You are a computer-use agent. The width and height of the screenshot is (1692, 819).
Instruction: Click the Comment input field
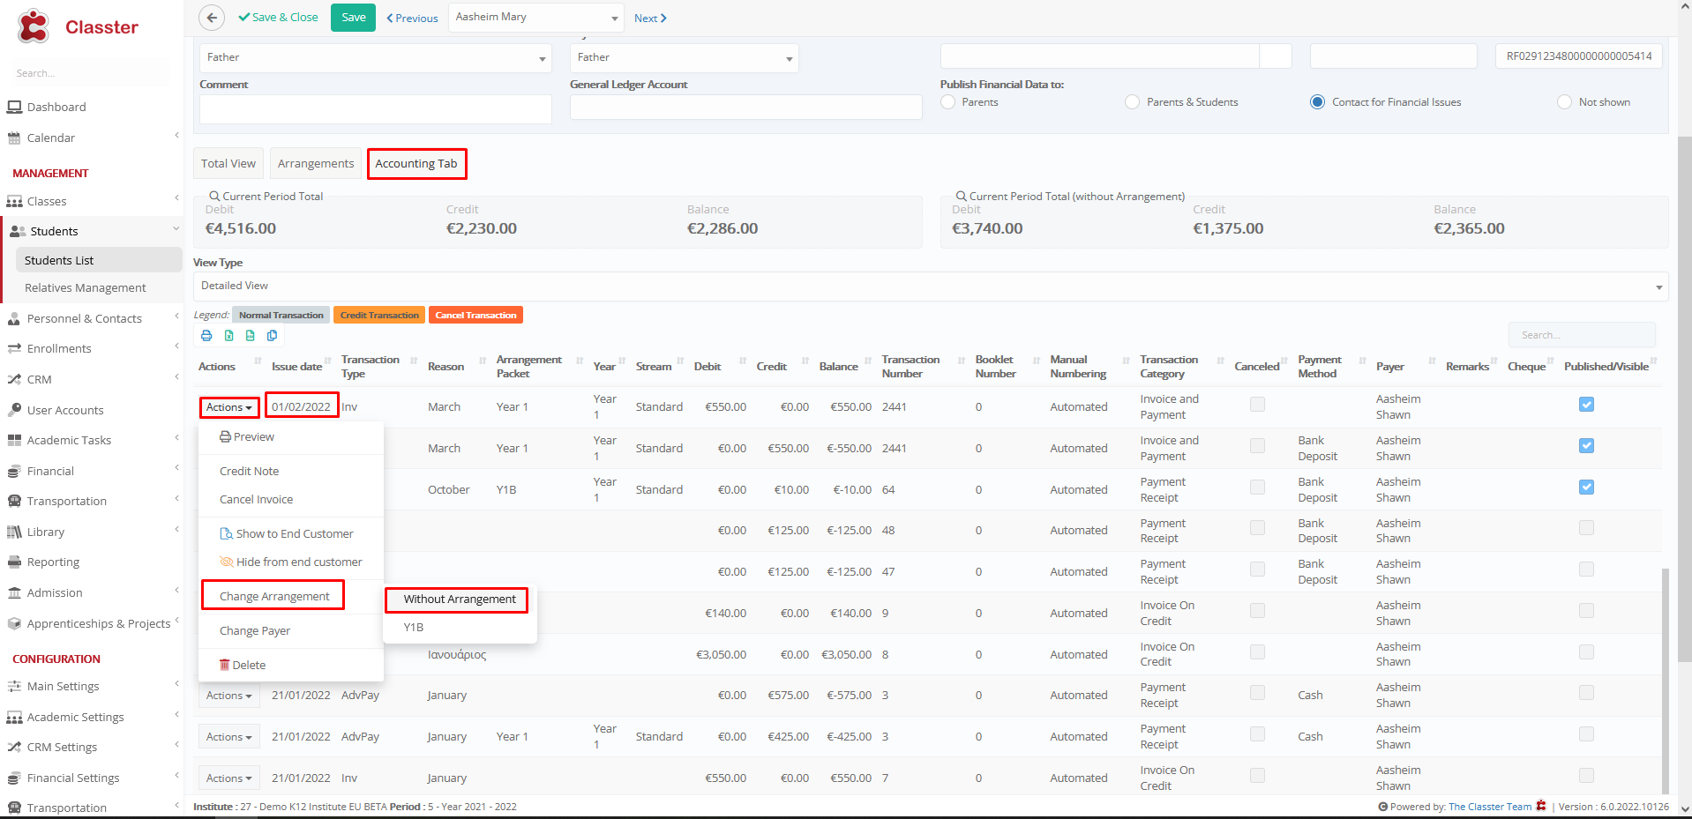tap(376, 109)
